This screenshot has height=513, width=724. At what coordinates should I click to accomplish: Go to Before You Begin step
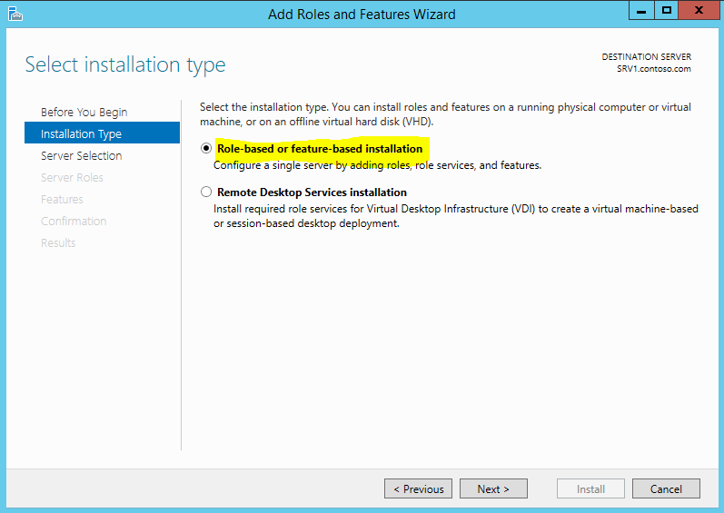point(84,112)
